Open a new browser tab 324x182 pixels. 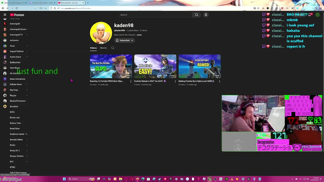pos(88,3)
